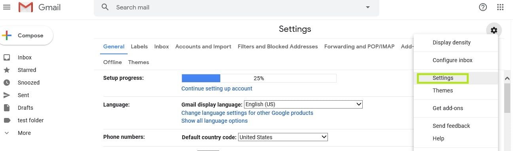
Task: Click the Compose button
Action: 26,35
